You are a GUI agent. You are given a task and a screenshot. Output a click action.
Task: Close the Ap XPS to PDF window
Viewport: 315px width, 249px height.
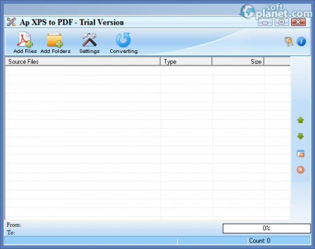[298, 22]
